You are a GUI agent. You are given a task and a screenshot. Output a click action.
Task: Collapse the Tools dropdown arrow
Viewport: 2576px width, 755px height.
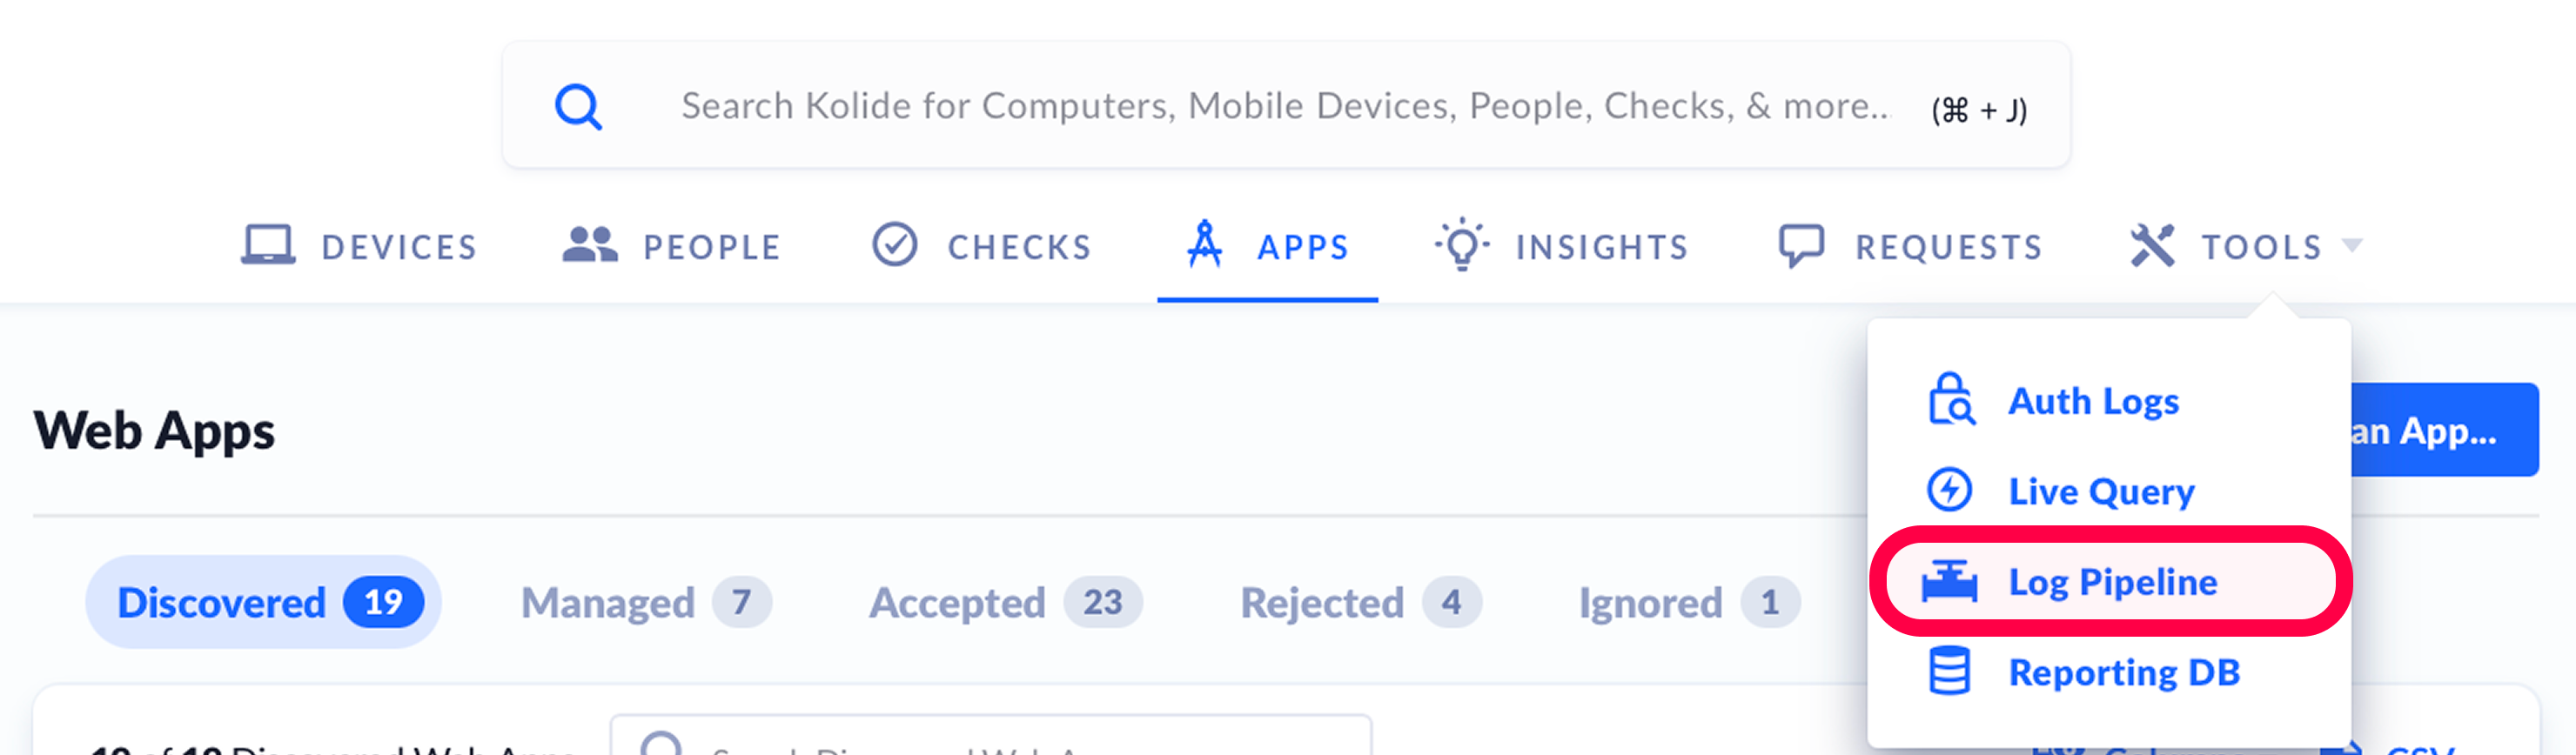point(2352,246)
